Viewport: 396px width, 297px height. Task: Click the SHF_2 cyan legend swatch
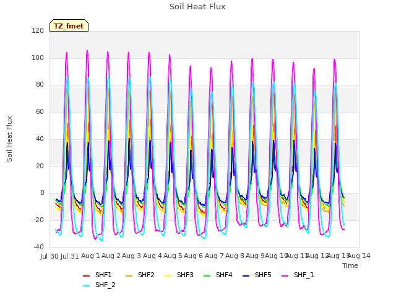(87, 286)
